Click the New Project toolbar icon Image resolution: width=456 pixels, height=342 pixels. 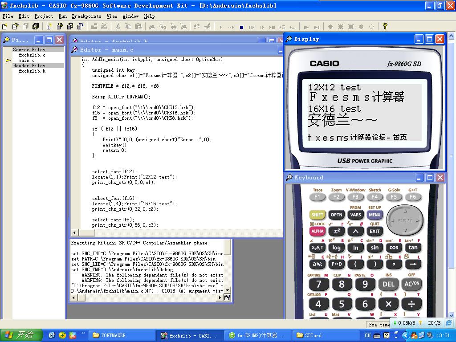click(49, 27)
